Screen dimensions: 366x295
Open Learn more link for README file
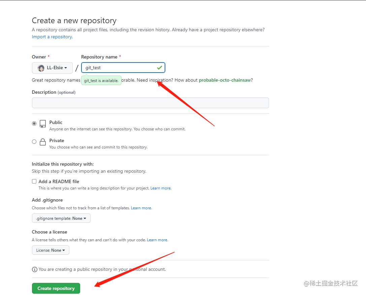[x=161, y=188]
